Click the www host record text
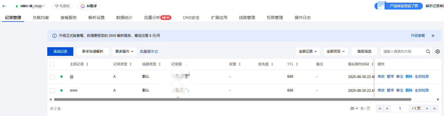 pos(74,90)
